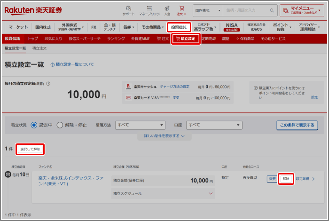Viewport: 329px width, 221px height.
Task: Open 楽天・全米株式インデックス・ファンド link
Action: click(71, 181)
